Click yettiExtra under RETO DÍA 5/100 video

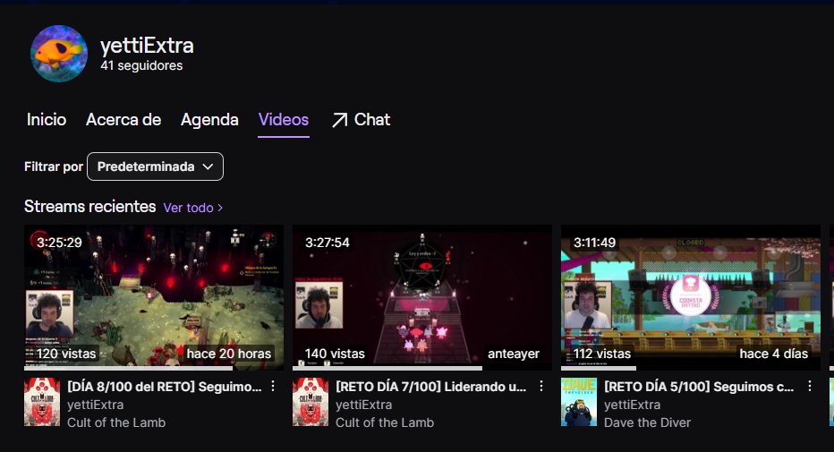633,405
